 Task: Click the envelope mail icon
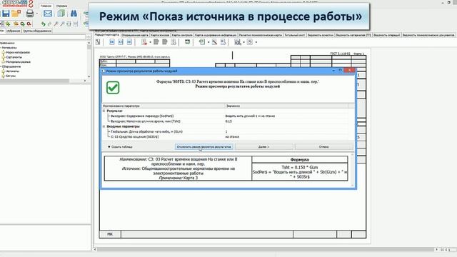[x=48, y=13]
